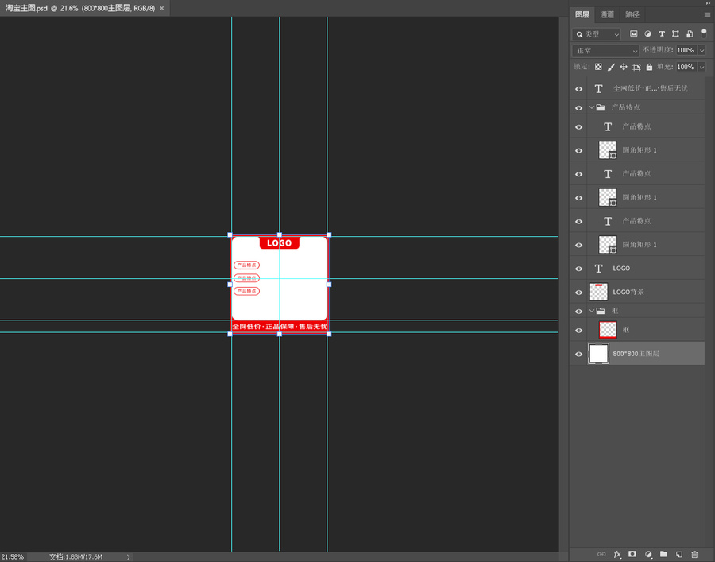Select the 800*800主图层 layer name
Screen dimensions: 715x562
pos(636,354)
